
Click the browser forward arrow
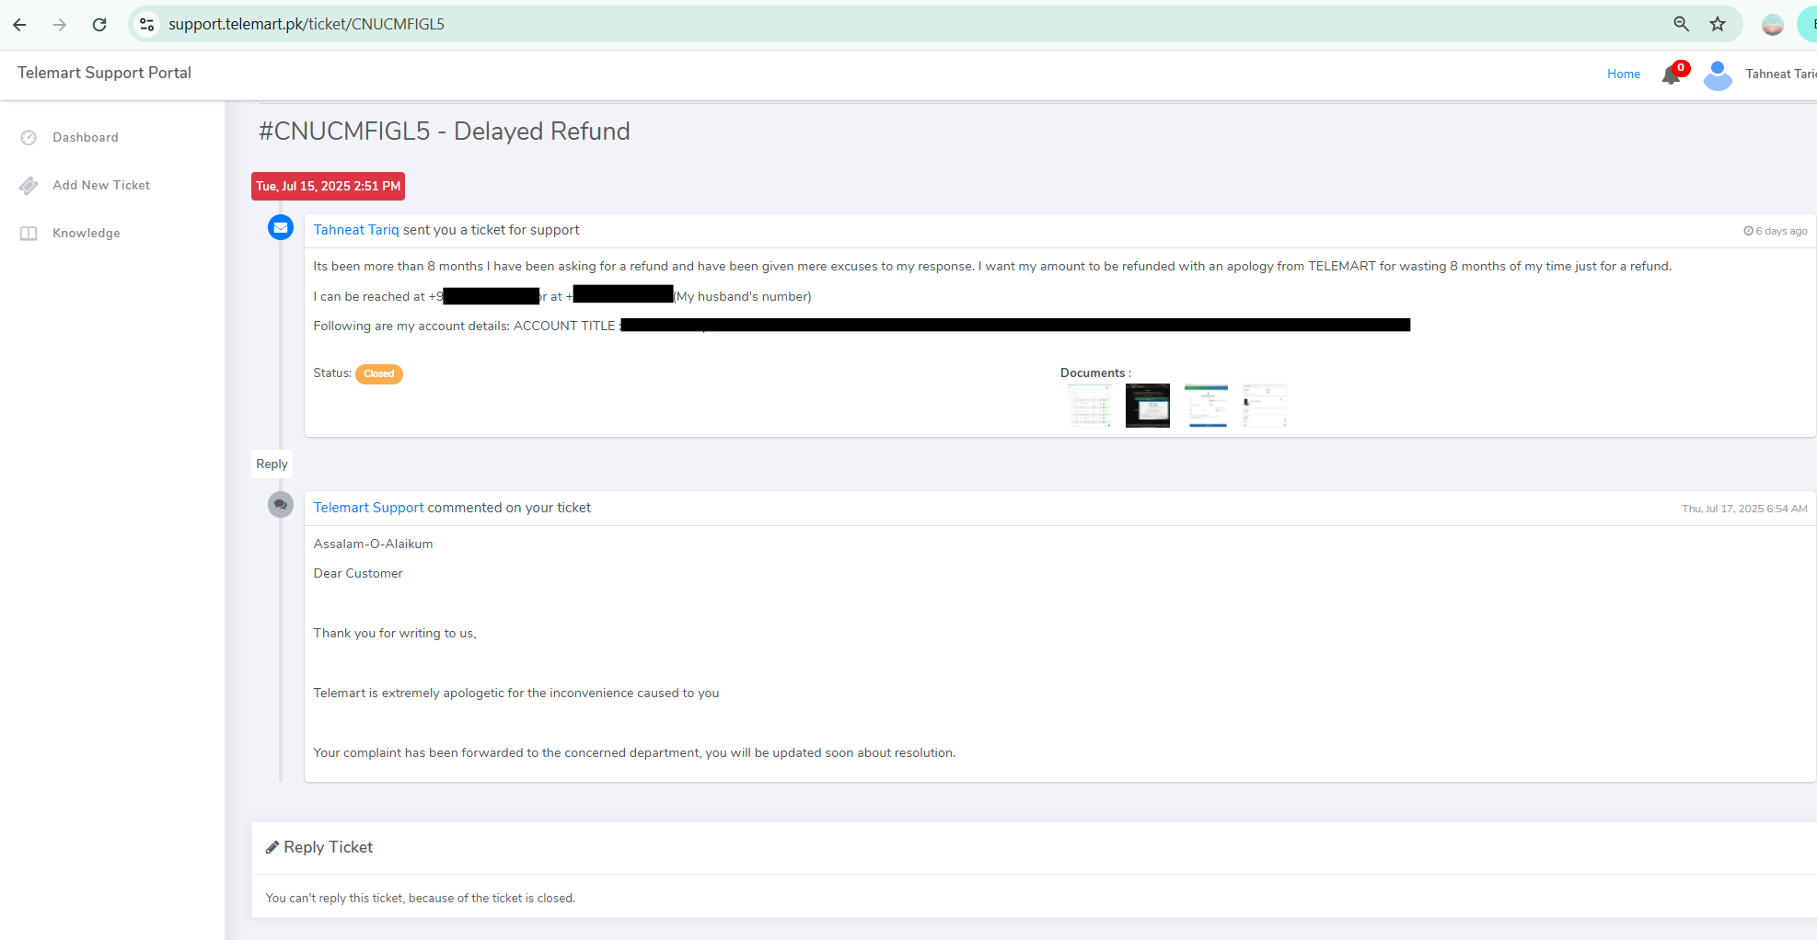pos(60,25)
